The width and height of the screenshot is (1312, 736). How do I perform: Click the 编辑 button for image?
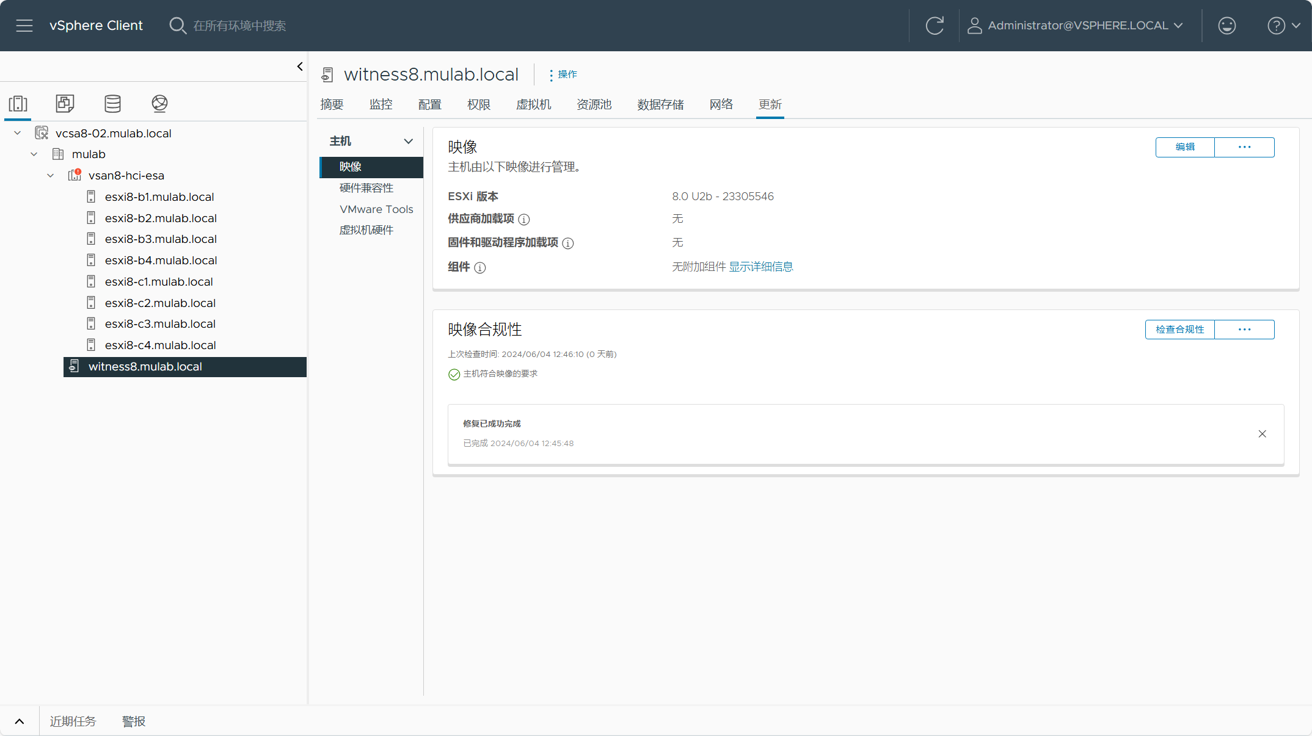coord(1185,147)
